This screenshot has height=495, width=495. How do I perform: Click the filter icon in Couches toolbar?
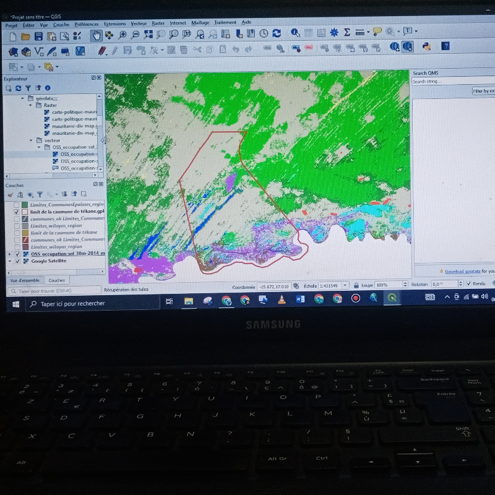(x=39, y=194)
